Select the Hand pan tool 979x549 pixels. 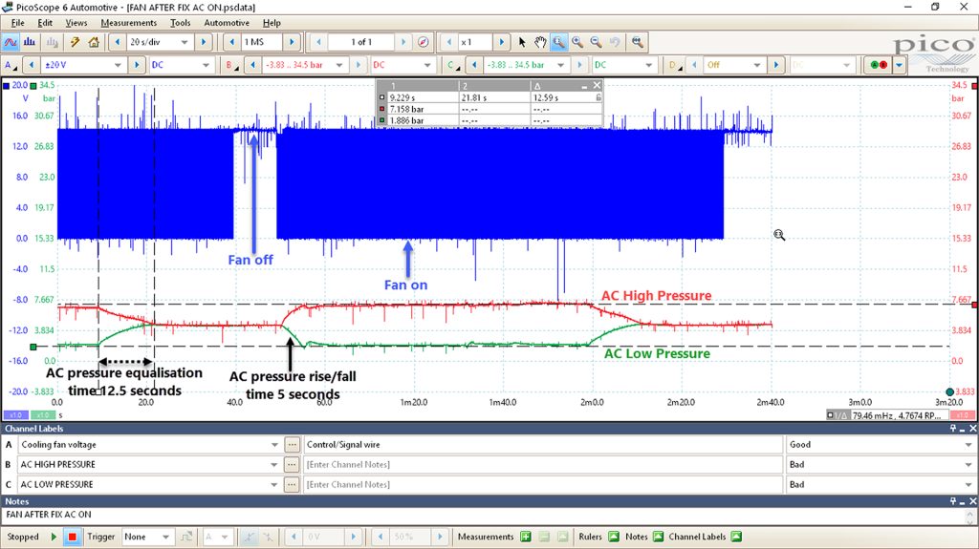point(540,42)
